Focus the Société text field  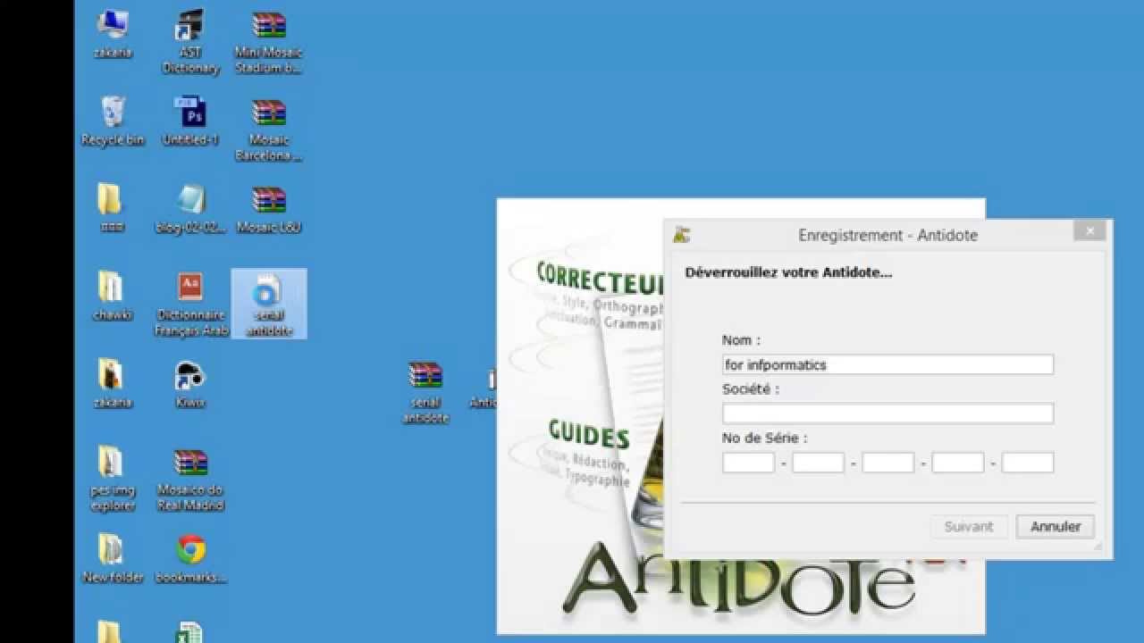(x=887, y=413)
